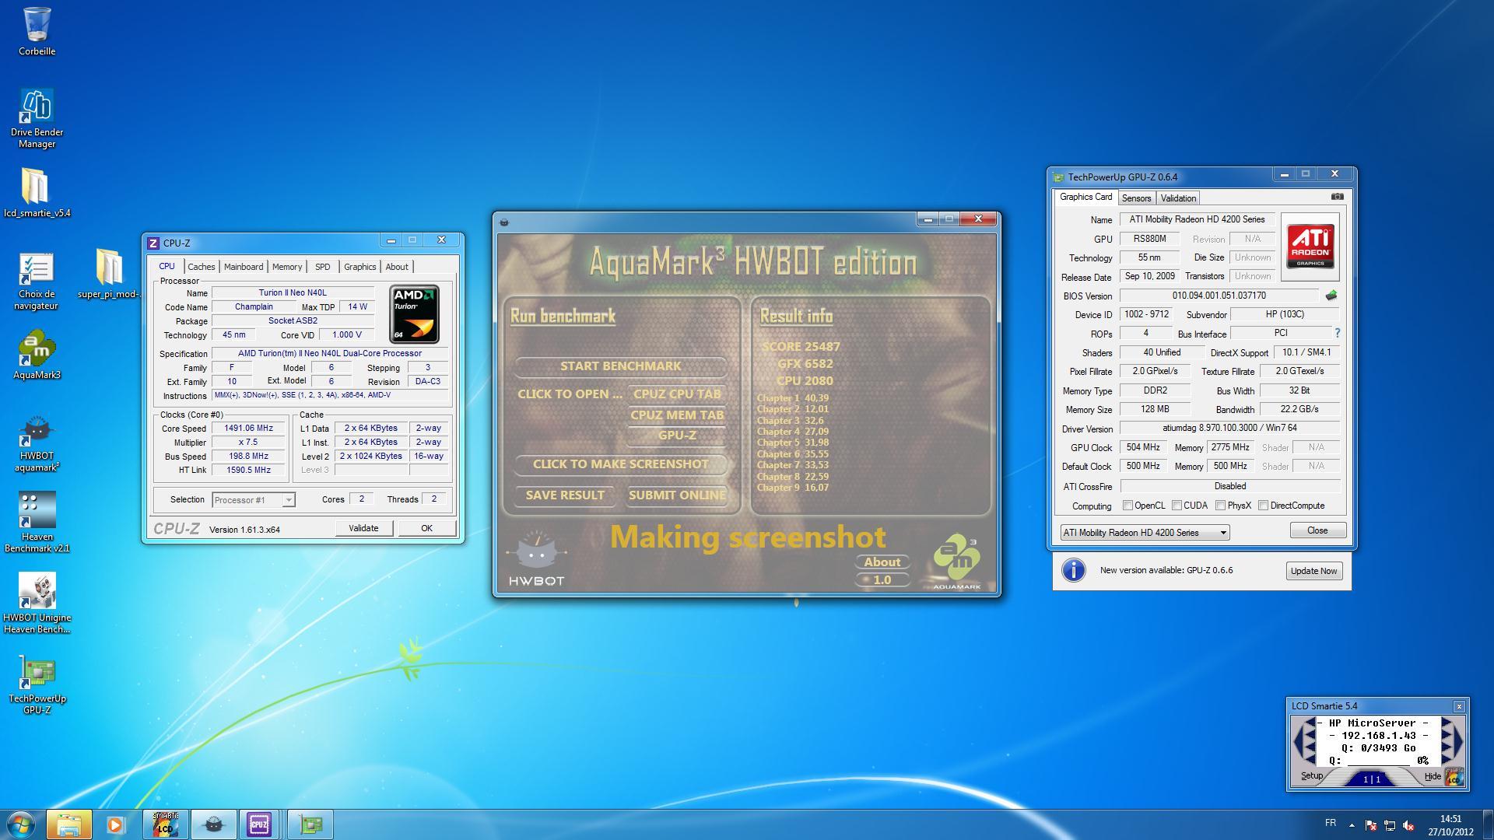Click CPUZ MEM TAB button in AquaMark

[677, 415]
